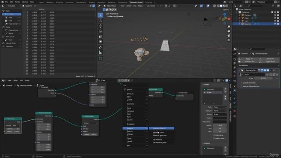Select Face domain in spreadsheet sidebar
281x158 pixels.
12,21
